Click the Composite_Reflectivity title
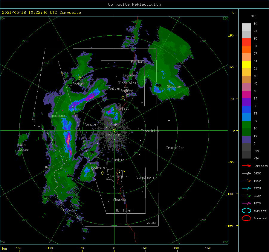The width and height of the screenshot is (269, 252). (x=134, y=4)
